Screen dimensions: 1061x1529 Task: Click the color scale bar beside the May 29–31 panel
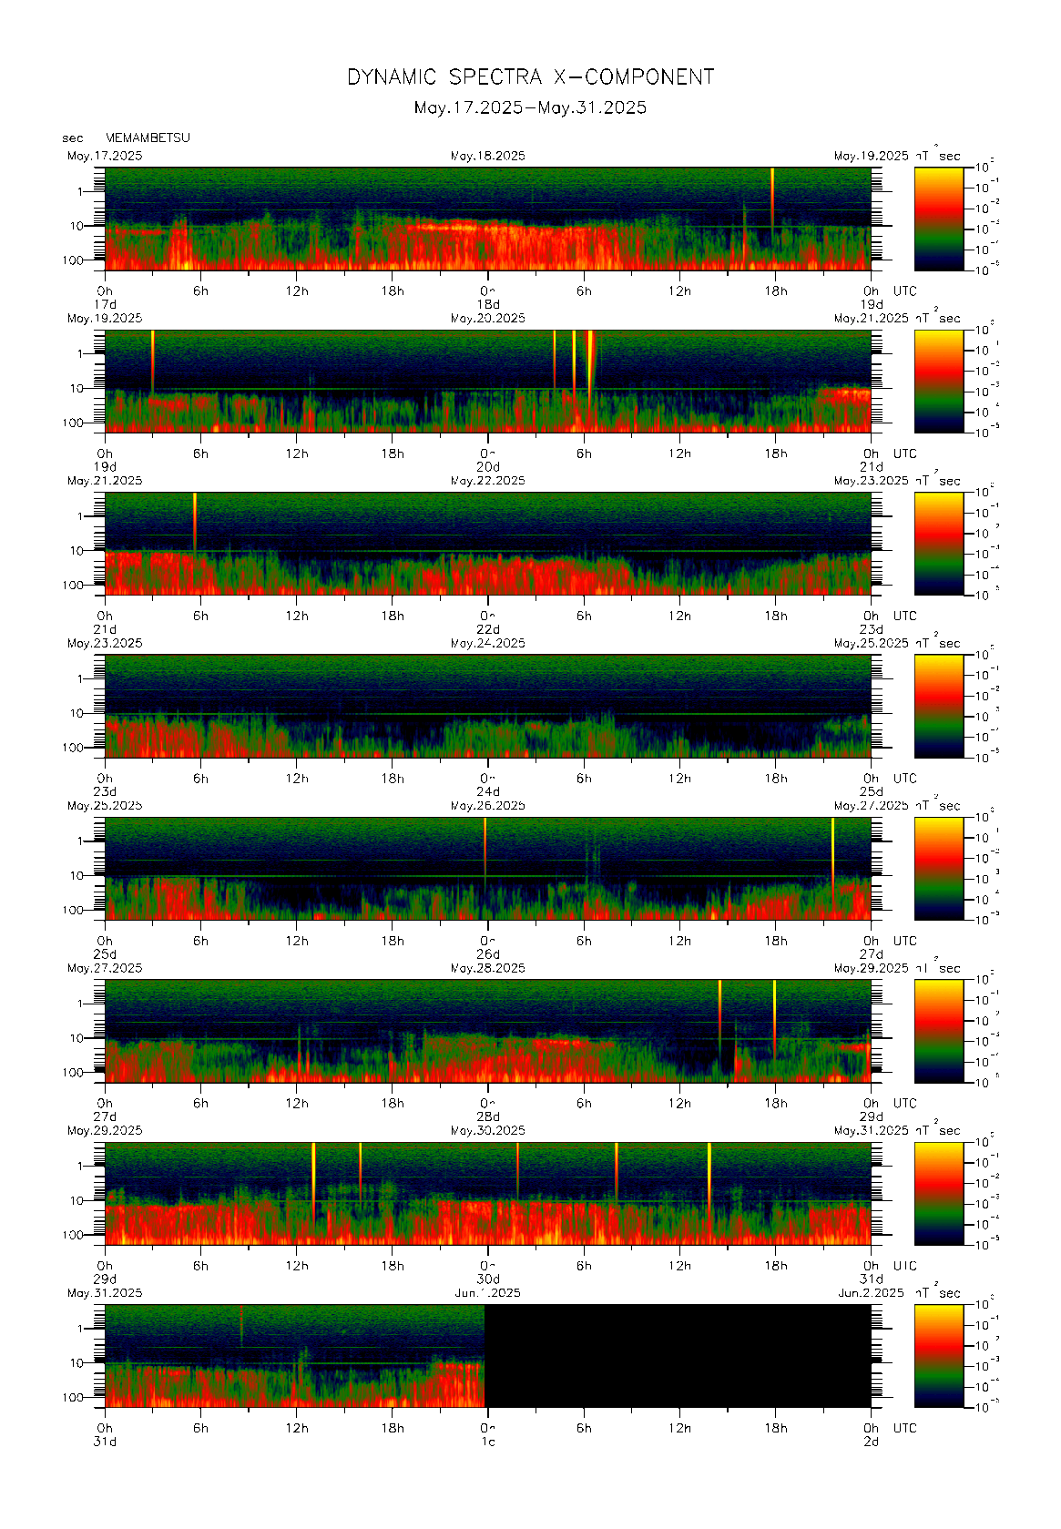point(939,1193)
